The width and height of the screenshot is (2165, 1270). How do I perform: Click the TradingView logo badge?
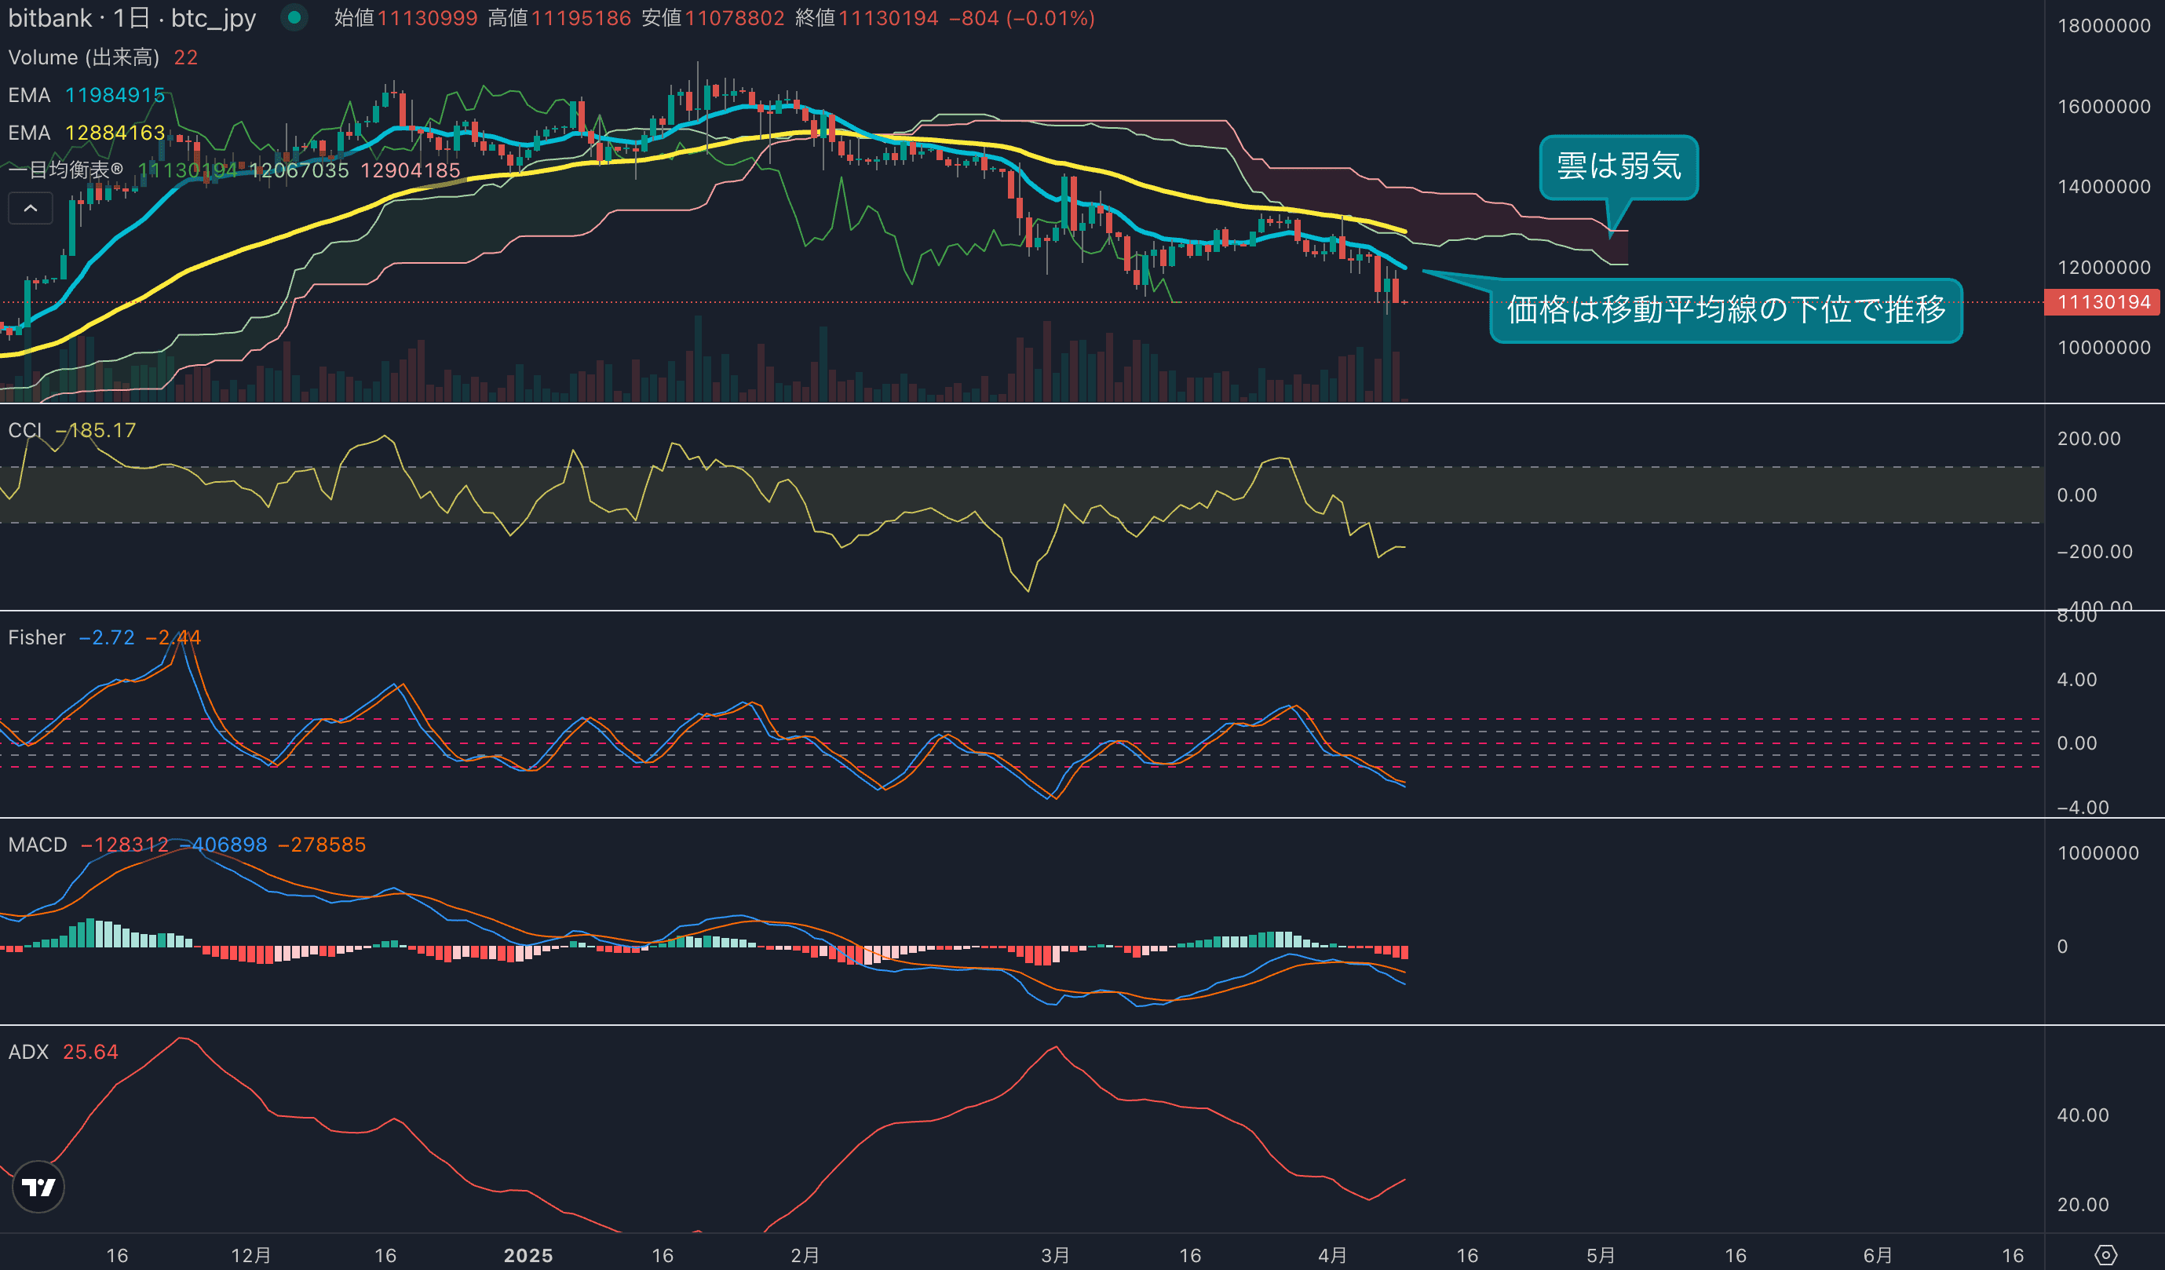point(38,1188)
